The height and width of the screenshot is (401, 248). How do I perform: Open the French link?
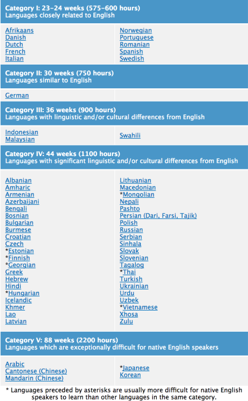pos(15,52)
